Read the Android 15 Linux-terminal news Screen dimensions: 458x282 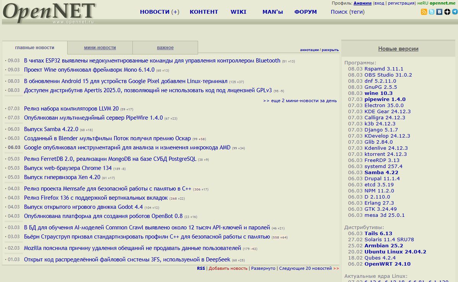126,81
